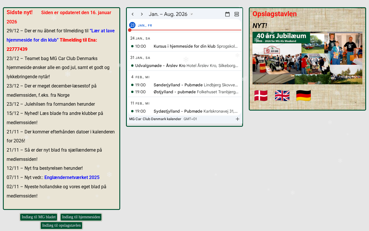This screenshot has height=231, width=369.
Task: Select the Danish flag
Action: click(261, 96)
